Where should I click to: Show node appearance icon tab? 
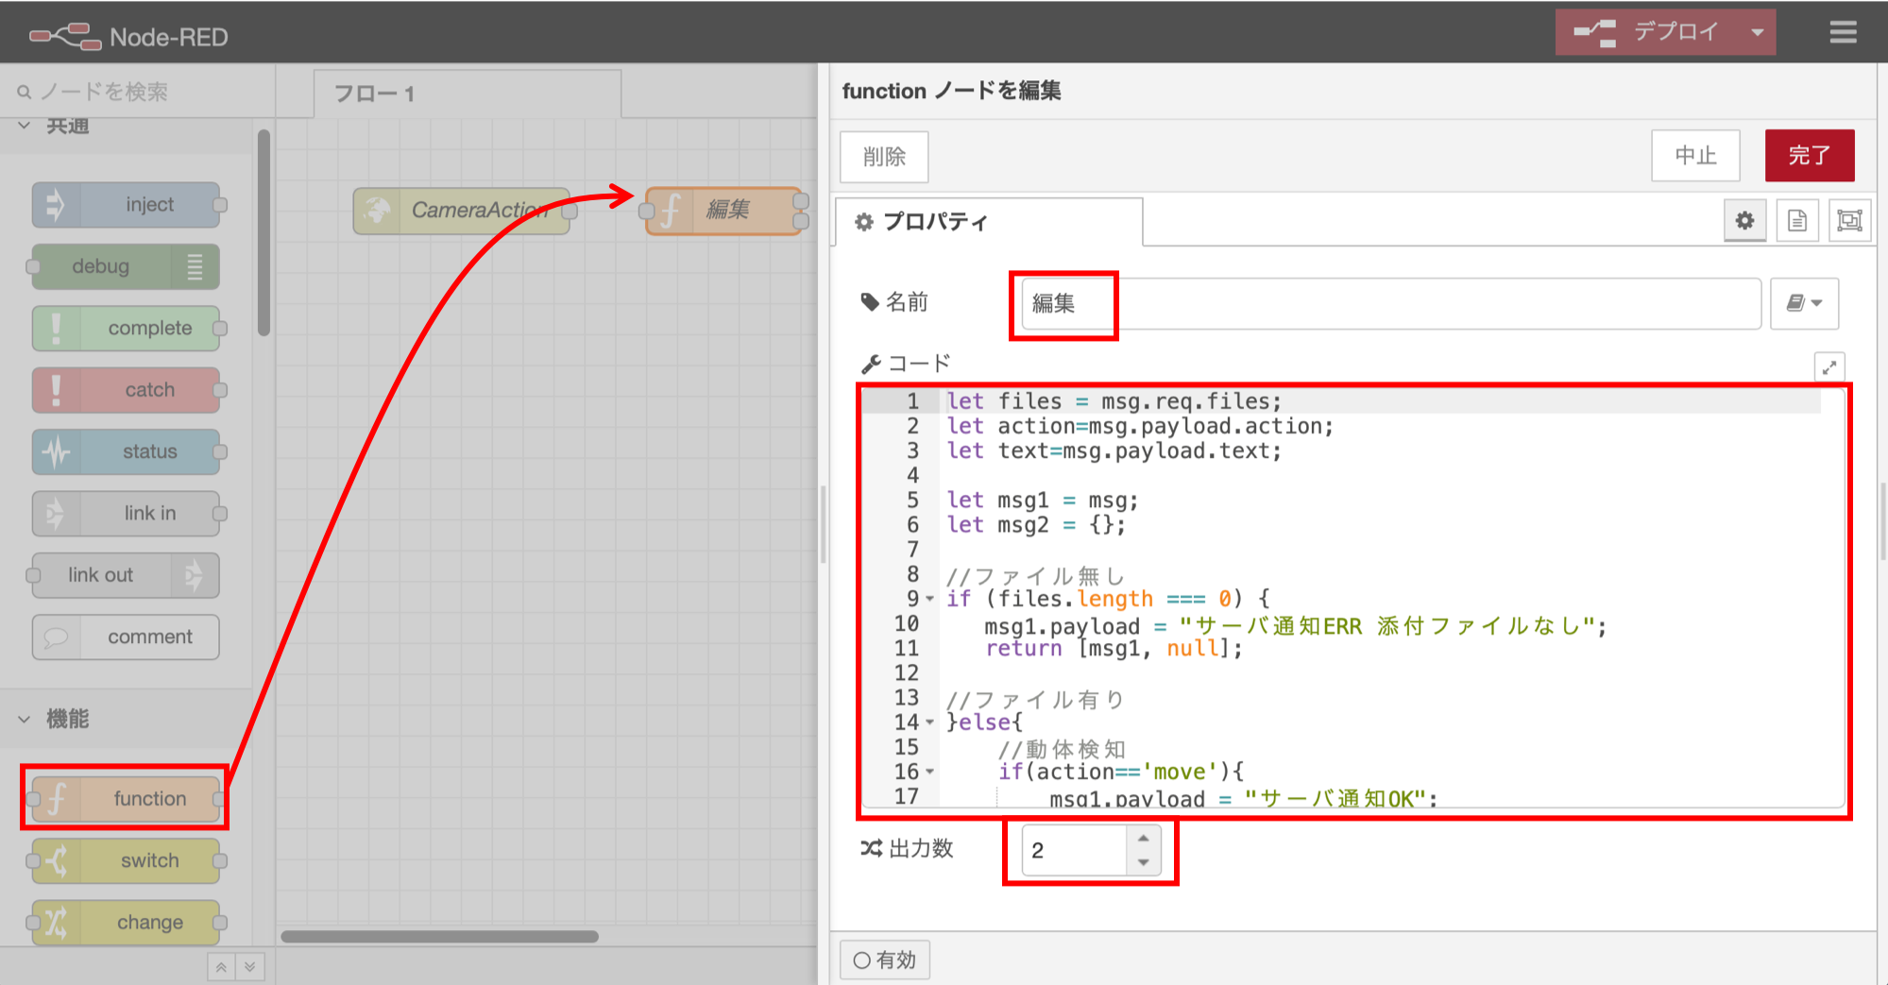tap(1849, 221)
